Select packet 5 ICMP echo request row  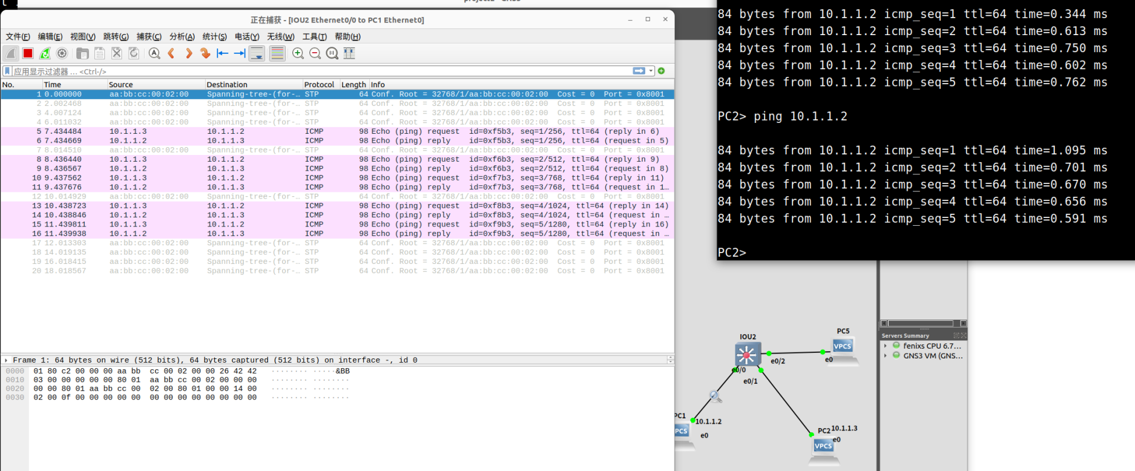tap(337, 131)
